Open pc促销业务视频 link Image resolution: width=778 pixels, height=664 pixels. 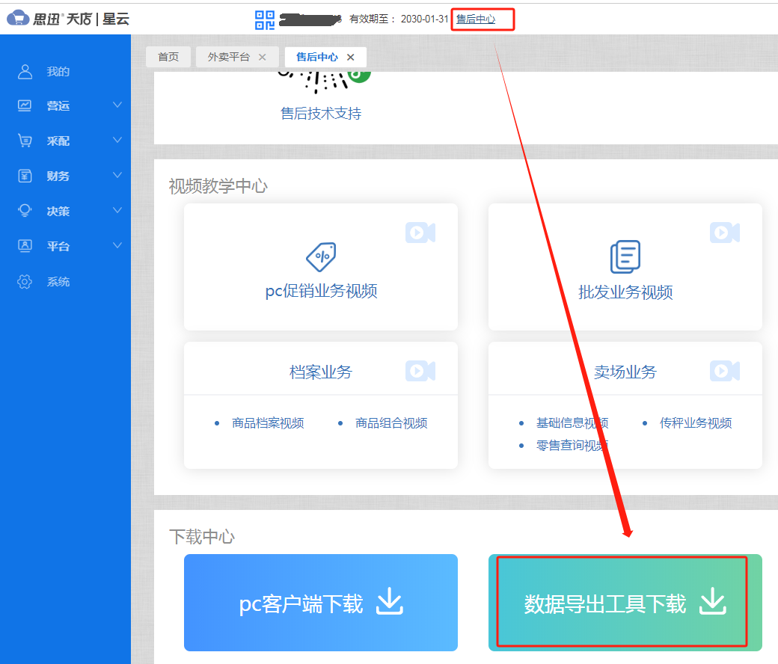(321, 291)
